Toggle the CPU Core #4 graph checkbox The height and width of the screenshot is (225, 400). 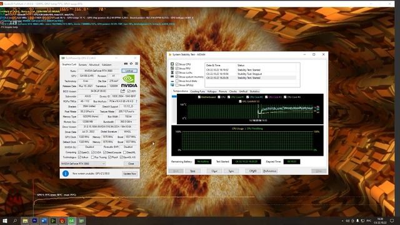point(285,97)
